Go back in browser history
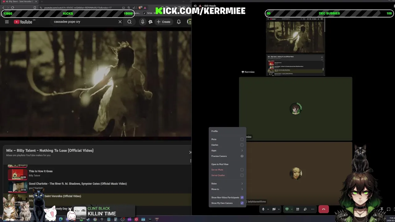Screen dimensions: 395x222 (x=3, y=8)
